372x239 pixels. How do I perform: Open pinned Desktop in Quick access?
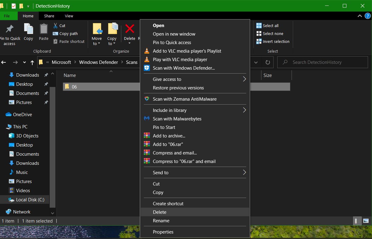[x=24, y=84]
